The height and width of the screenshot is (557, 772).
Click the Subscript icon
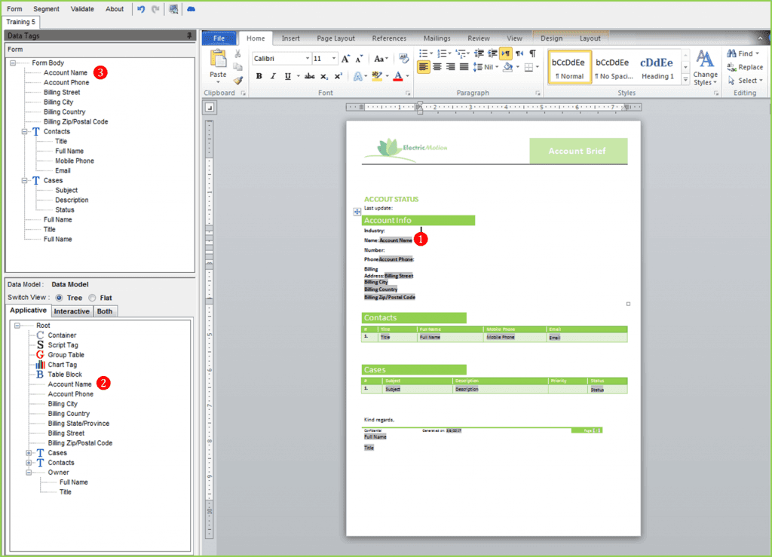pyautogui.click(x=324, y=76)
